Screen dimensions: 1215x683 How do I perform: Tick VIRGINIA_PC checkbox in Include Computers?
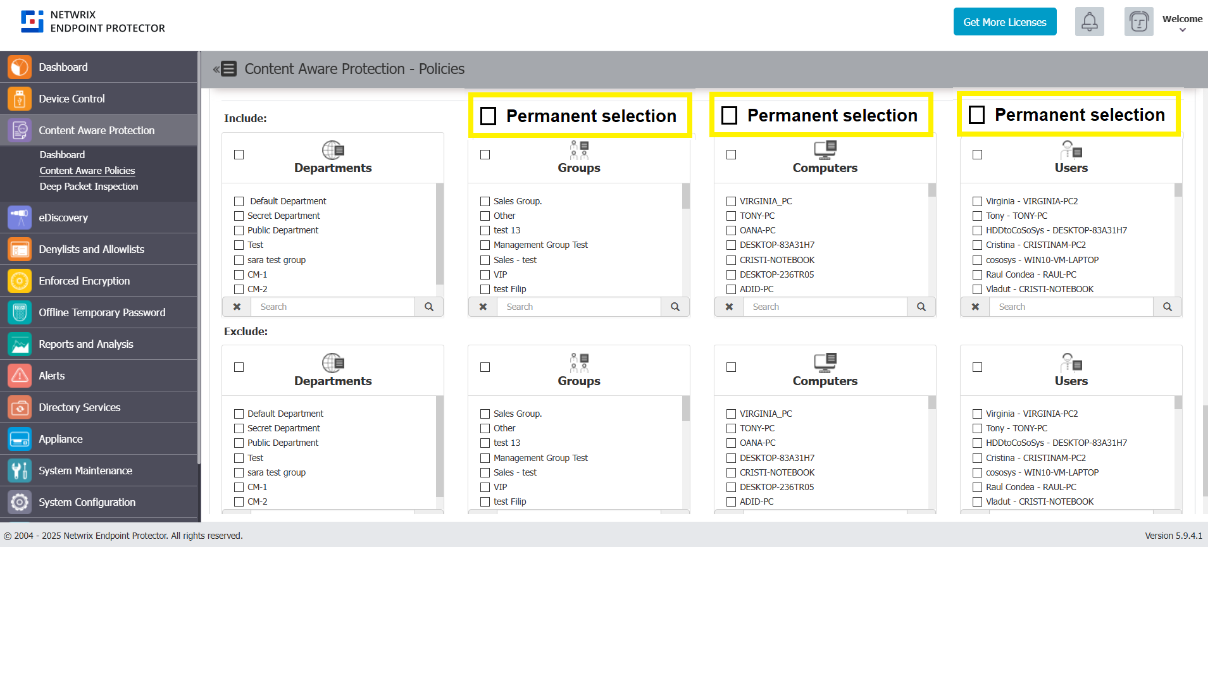732,201
